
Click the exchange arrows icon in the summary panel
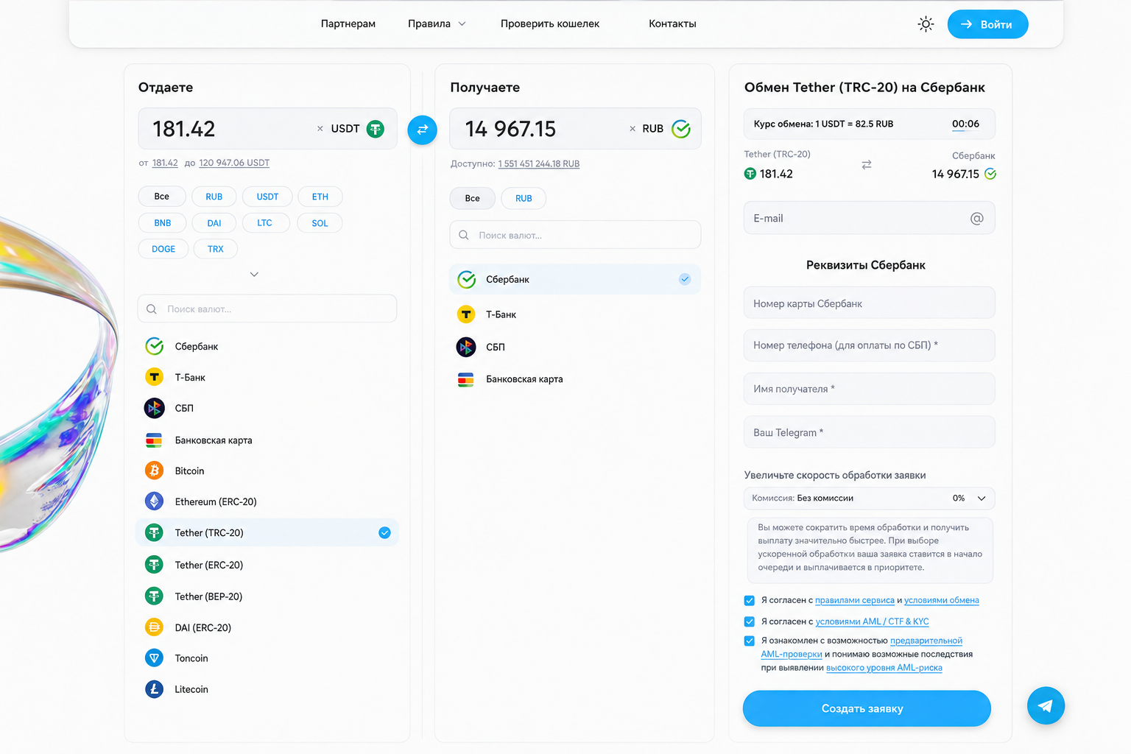(x=867, y=164)
